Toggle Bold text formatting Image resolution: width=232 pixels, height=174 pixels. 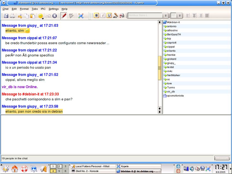[96, 16]
